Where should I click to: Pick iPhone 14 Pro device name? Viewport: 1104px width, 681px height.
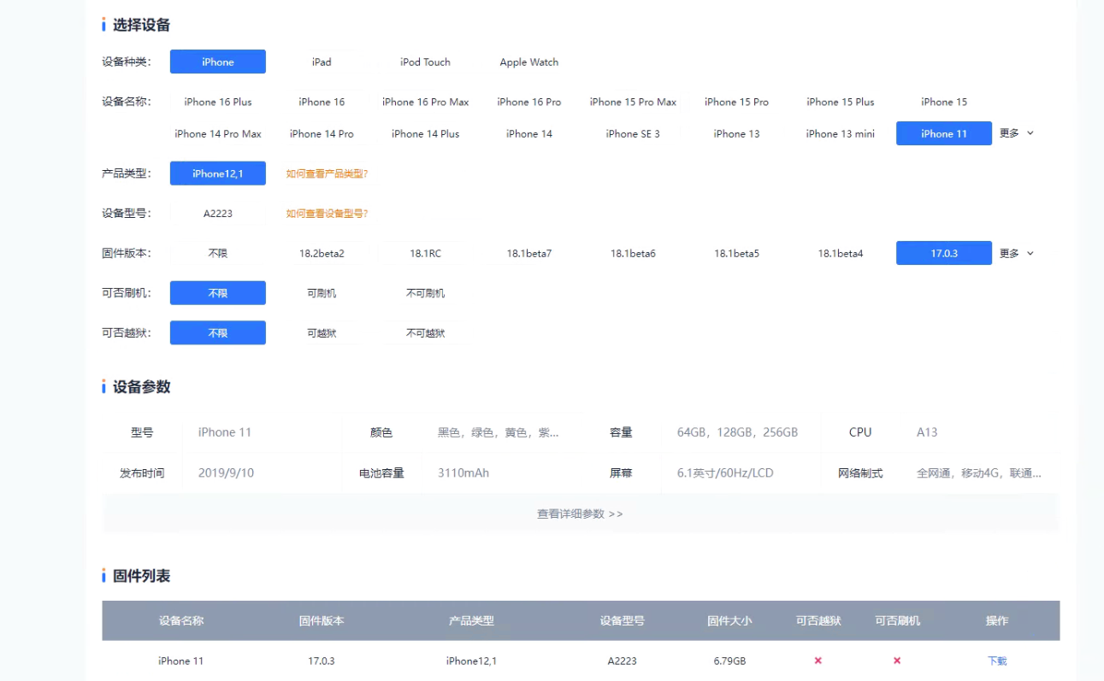[x=322, y=133]
